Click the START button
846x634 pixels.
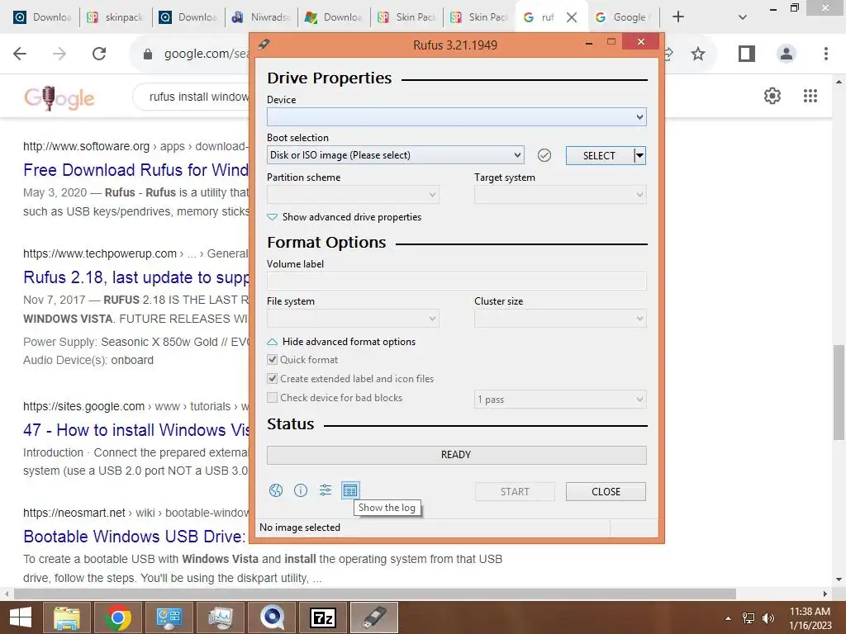pyautogui.click(x=515, y=492)
